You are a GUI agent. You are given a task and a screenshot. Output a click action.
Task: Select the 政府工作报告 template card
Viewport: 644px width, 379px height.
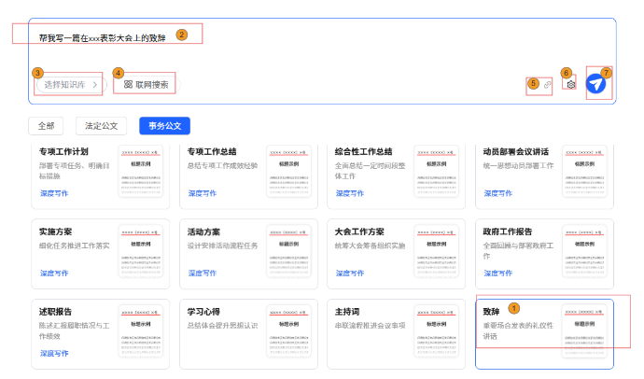[x=518, y=247]
